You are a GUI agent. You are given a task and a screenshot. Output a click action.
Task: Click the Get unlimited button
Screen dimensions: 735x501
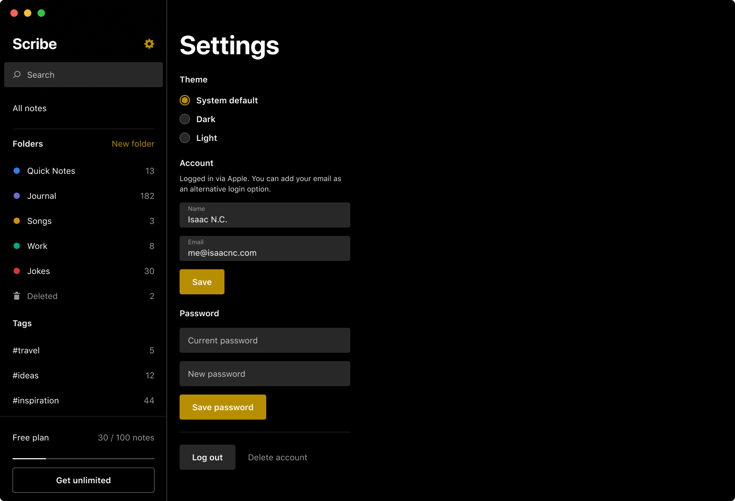(84, 480)
